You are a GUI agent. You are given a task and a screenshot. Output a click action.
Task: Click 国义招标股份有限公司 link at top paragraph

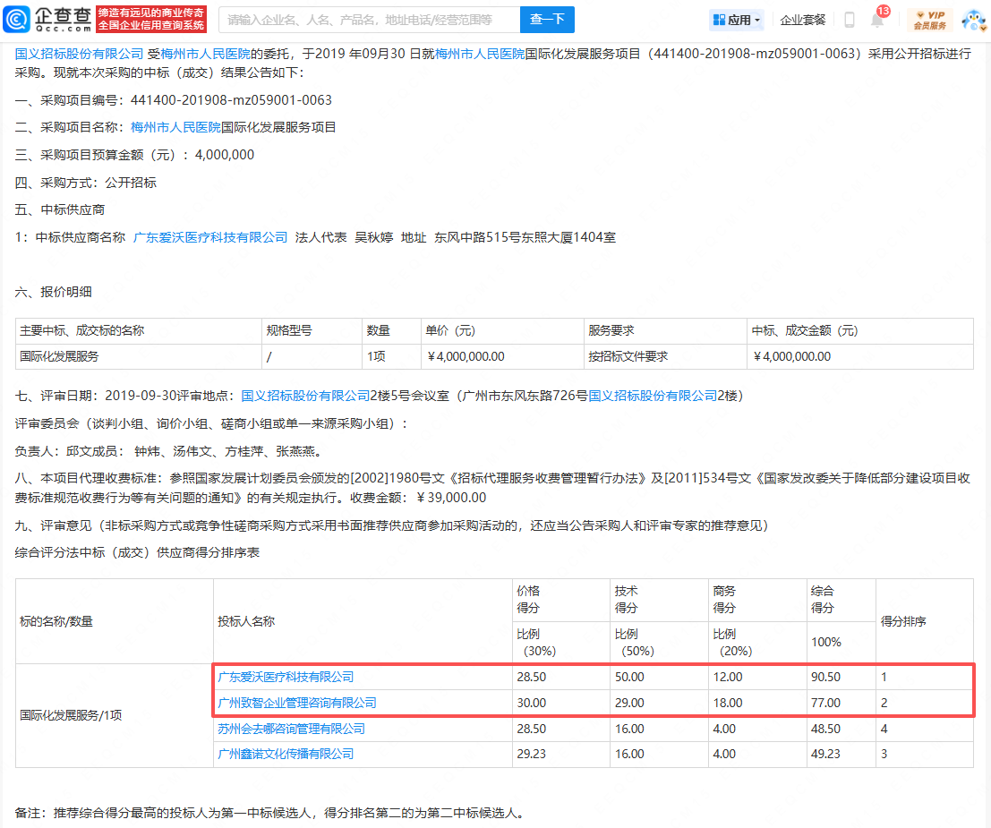80,54
